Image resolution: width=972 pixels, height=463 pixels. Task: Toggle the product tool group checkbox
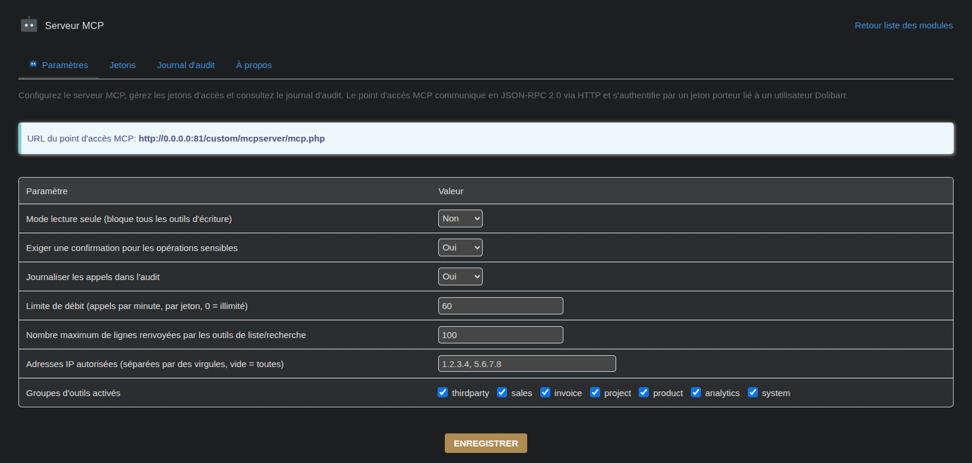click(x=643, y=393)
